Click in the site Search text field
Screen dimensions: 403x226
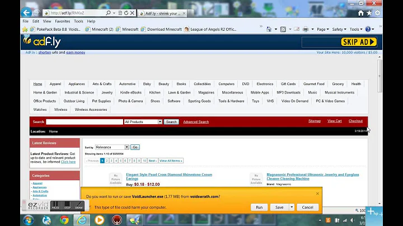click(85, 122)
